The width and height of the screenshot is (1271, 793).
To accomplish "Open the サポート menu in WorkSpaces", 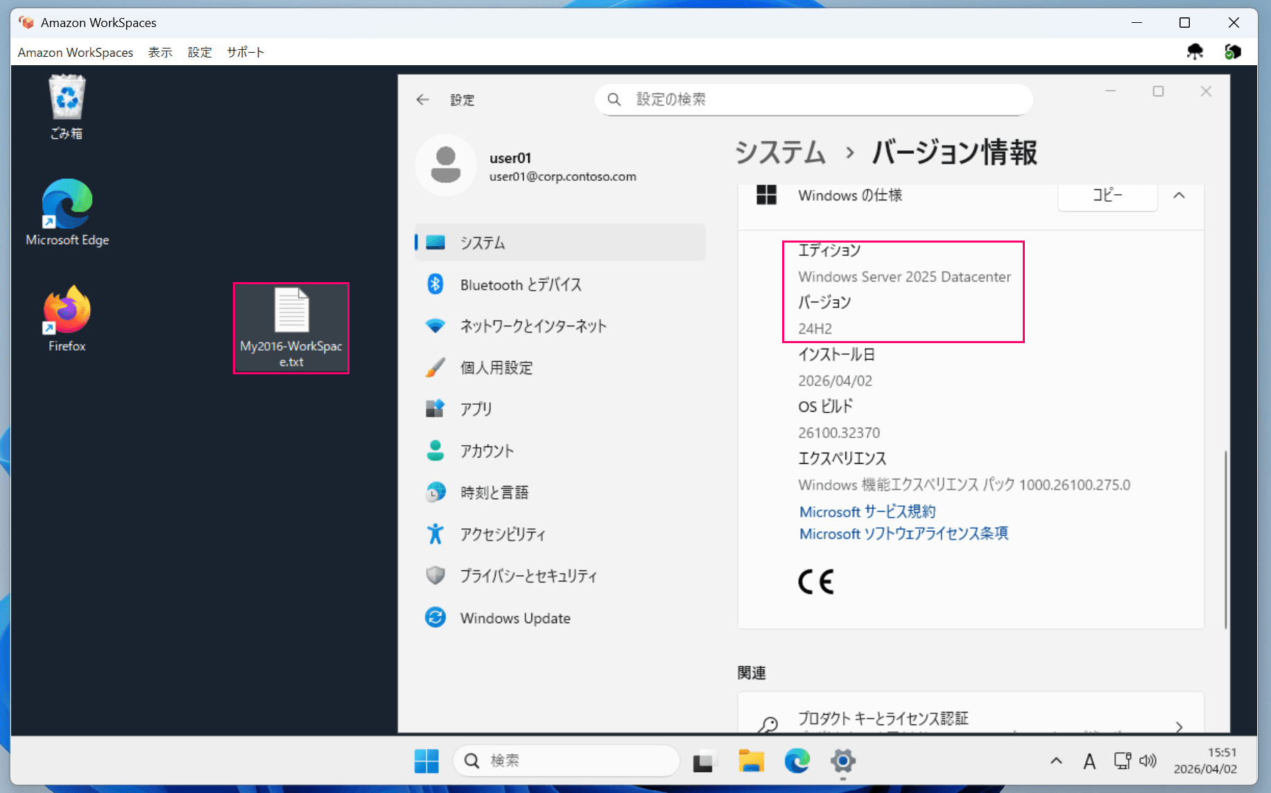I will [x=245, y=52].
